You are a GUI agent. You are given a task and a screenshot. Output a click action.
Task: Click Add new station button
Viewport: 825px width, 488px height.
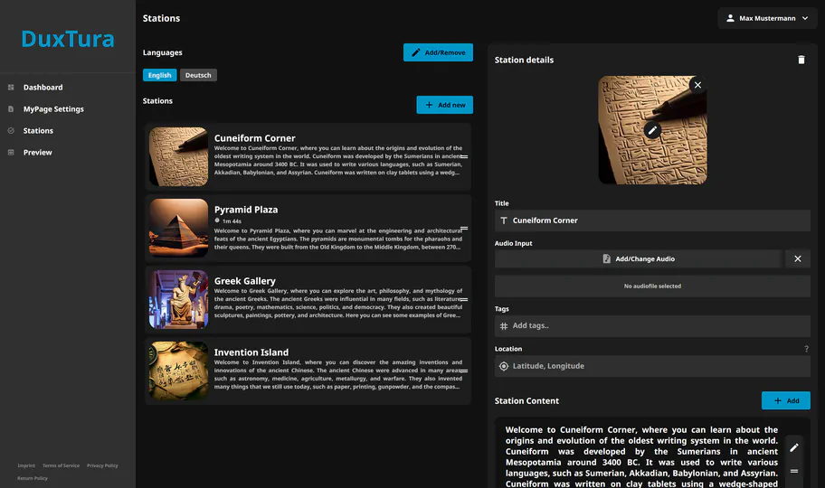pyautogui.click(x=444, y=105)
